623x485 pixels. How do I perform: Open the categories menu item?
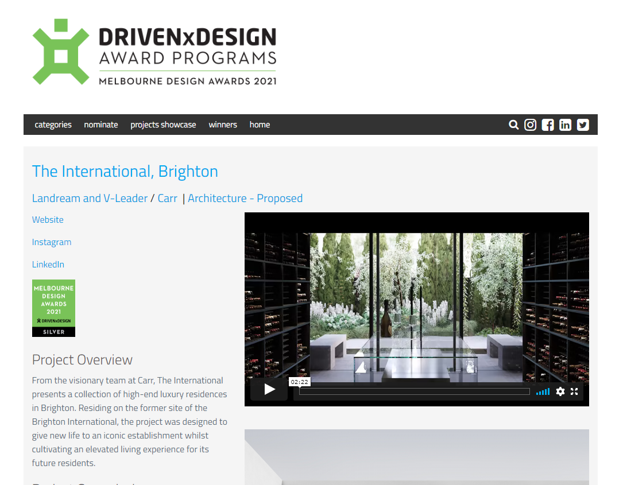[53, 125]
